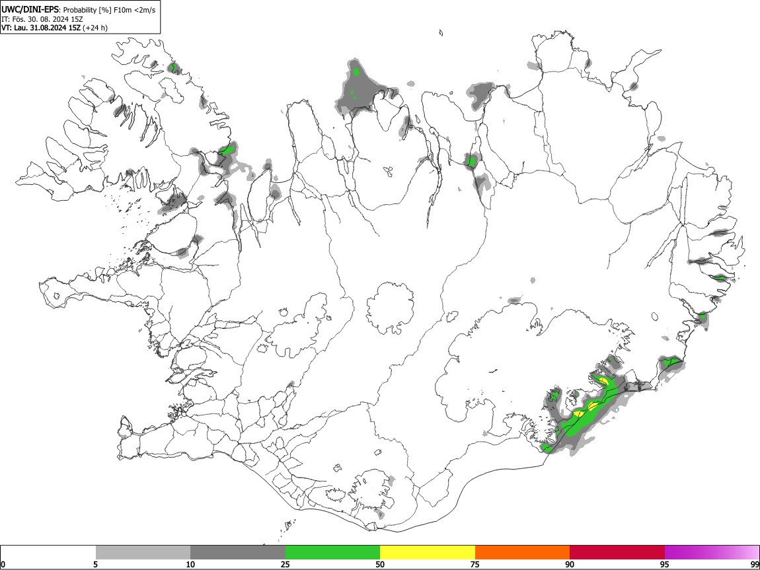760x570 pixels.
Task: Click the dark gray 10-25% legend swatch
Action: coord(238,552)
